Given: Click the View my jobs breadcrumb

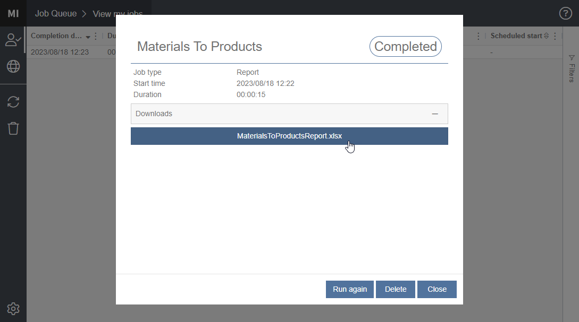Looking at the screenshot, I should pos(118,14).
